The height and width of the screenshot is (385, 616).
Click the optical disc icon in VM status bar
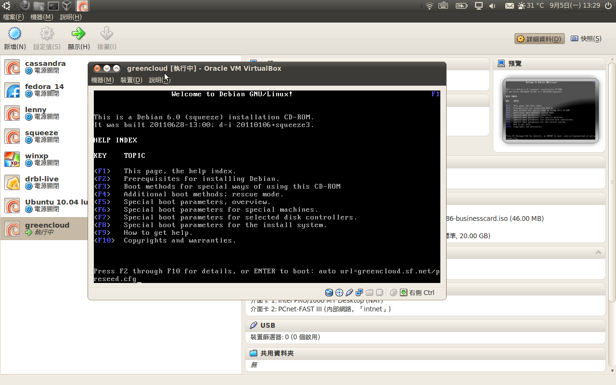[x=339, y=293]
